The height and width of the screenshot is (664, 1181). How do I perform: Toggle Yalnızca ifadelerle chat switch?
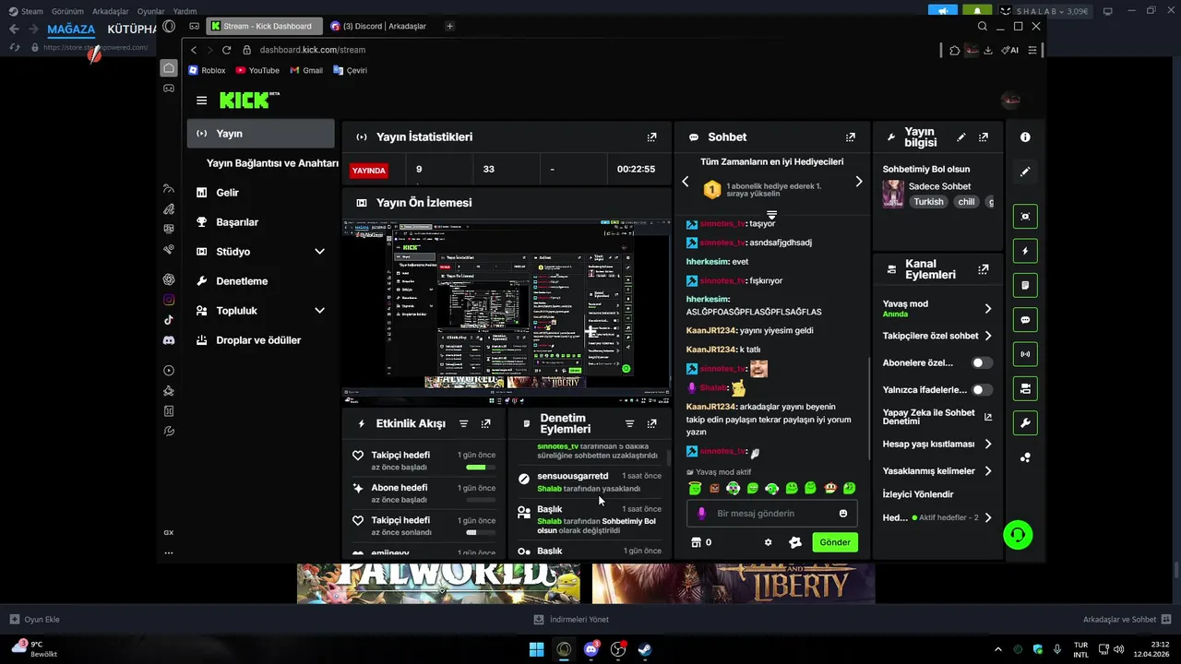click(983, 390)
